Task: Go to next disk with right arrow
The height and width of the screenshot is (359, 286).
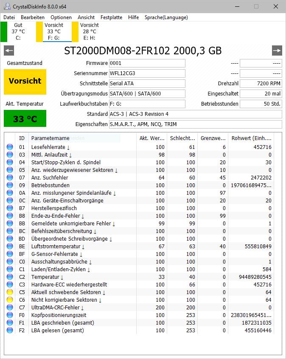Action: pyautogui.click(x=277, y=50)
